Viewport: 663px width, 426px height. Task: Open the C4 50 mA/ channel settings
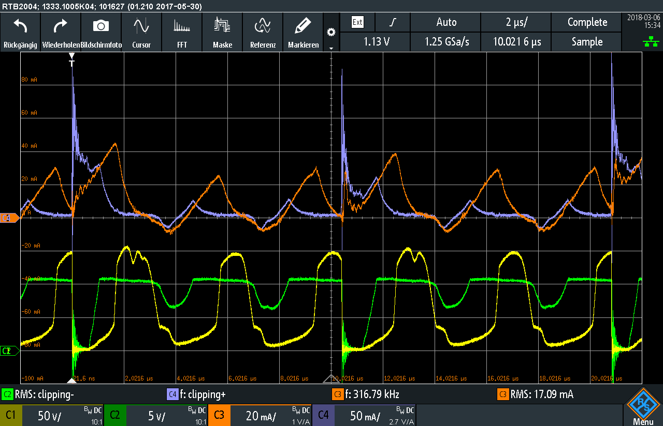(x=364, y=415)
